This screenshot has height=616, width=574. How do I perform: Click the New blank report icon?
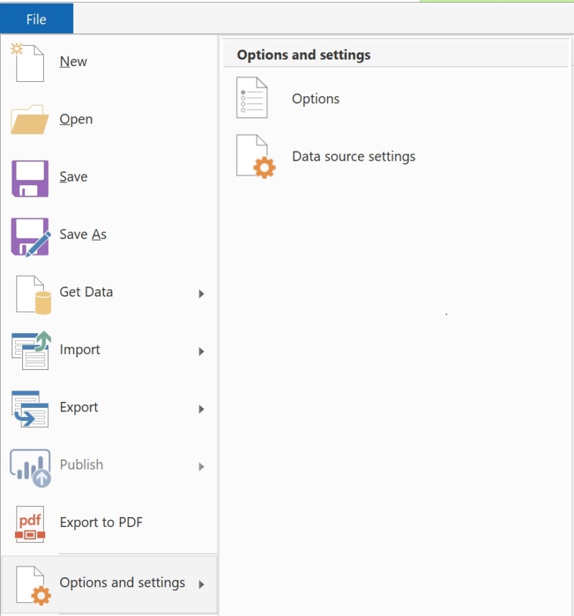click(x=29, y=62)
